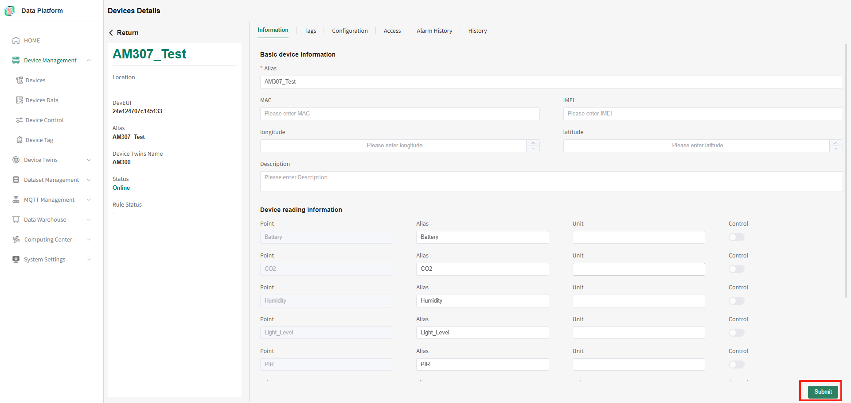The width and height of the screenshot is (851, 403).
Task: Open the Device Tag menu item
Action: click(39, 140)
